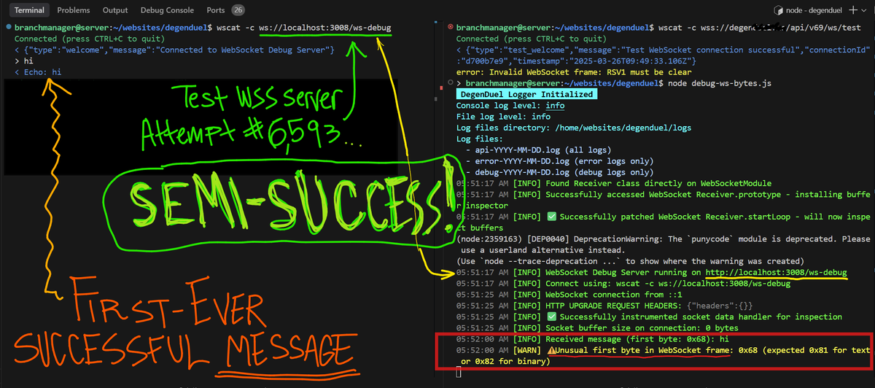Click the welcome JSON message in the left terminal
Viewport: 875px width, 388px height.
174,50
